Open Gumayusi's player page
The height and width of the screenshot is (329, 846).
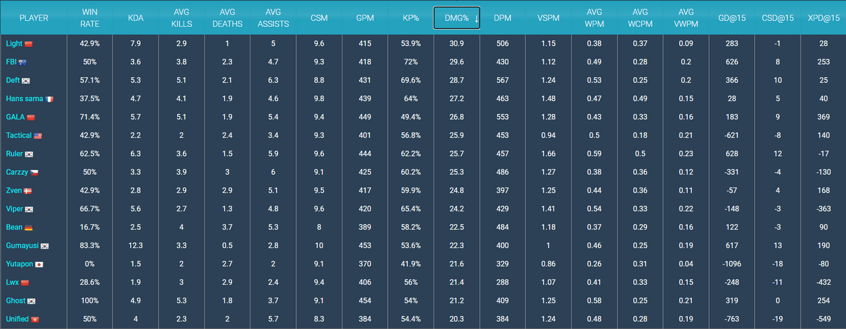pyautogui.click(x=22, y=246)
